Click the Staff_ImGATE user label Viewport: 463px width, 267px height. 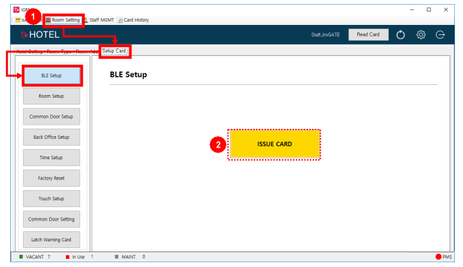click(x=326, y=35)
